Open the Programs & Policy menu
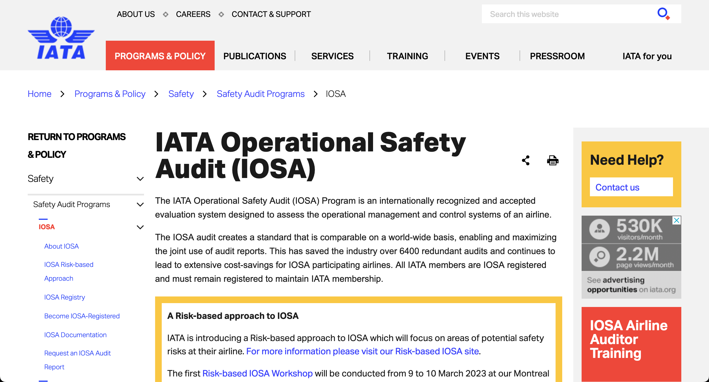Image resolution: width=709 pixels, height=382 pixels. coord(160,56)
